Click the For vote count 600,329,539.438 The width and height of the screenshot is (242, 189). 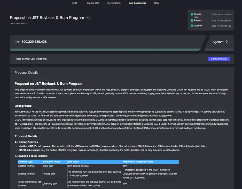click(34, 42)
